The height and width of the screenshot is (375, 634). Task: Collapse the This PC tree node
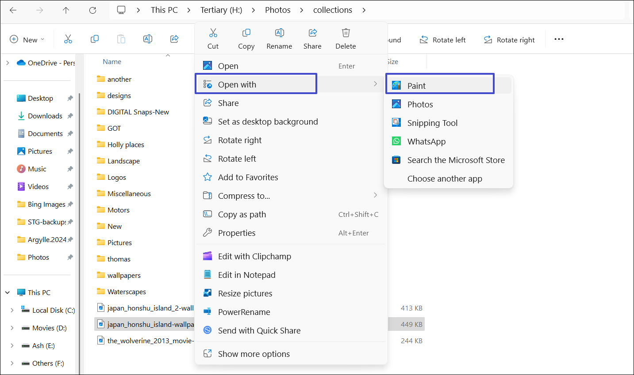8,292
